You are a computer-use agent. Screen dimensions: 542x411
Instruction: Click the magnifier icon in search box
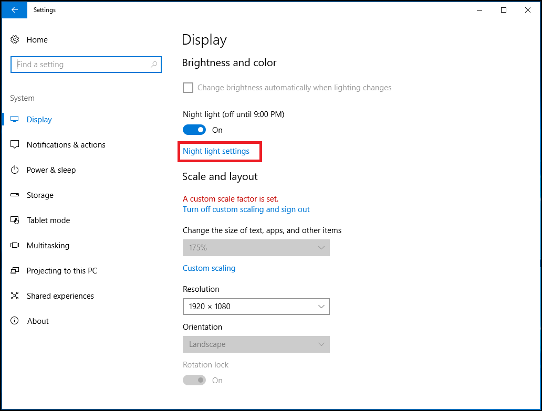pos(154,65)
